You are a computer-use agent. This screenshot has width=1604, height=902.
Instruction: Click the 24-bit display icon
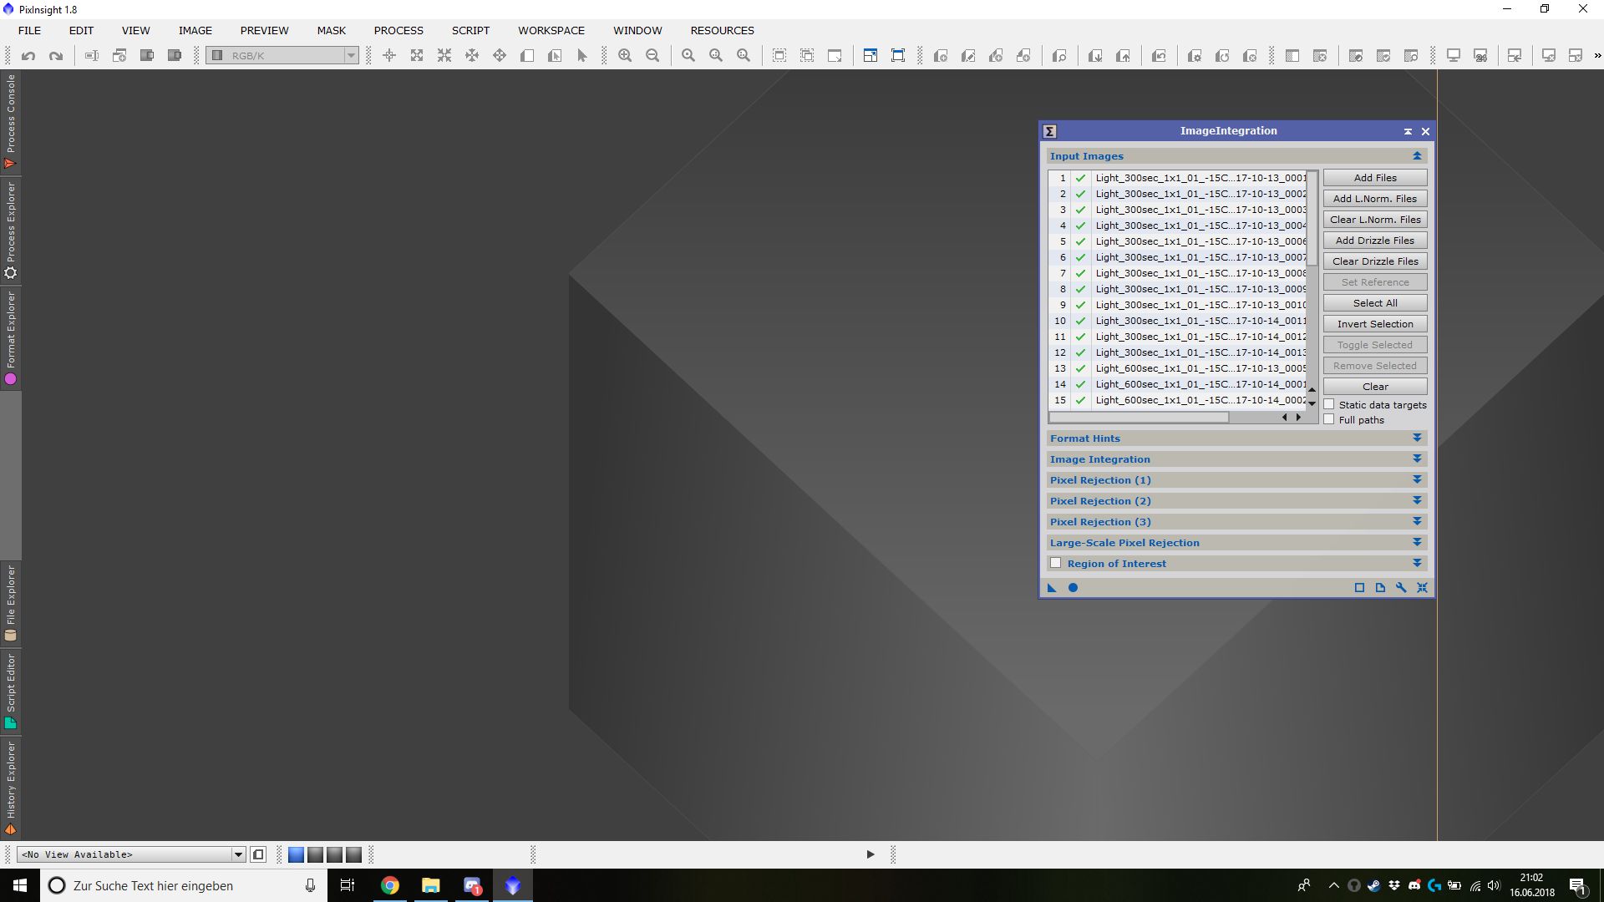click(x=1480, y=56)
